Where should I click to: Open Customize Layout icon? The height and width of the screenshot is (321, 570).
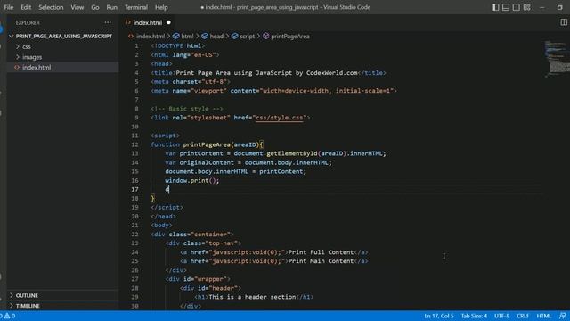(526, 7)
